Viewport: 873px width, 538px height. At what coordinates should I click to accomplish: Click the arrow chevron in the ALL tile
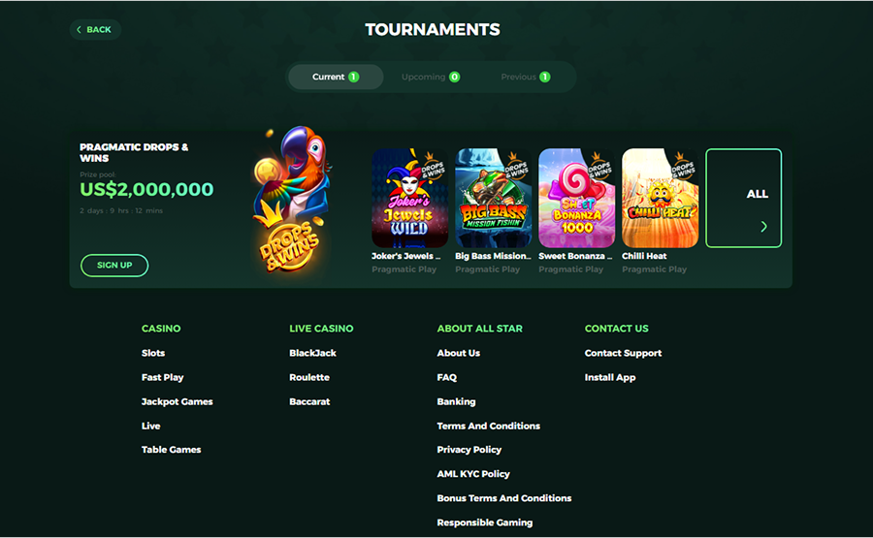click(764, 227)
